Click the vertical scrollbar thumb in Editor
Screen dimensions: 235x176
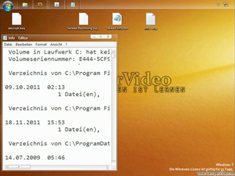tap(114, 55)
